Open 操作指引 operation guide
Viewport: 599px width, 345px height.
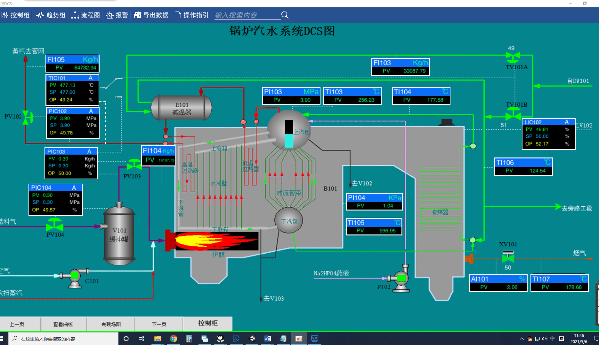click(x=192, y=15)
